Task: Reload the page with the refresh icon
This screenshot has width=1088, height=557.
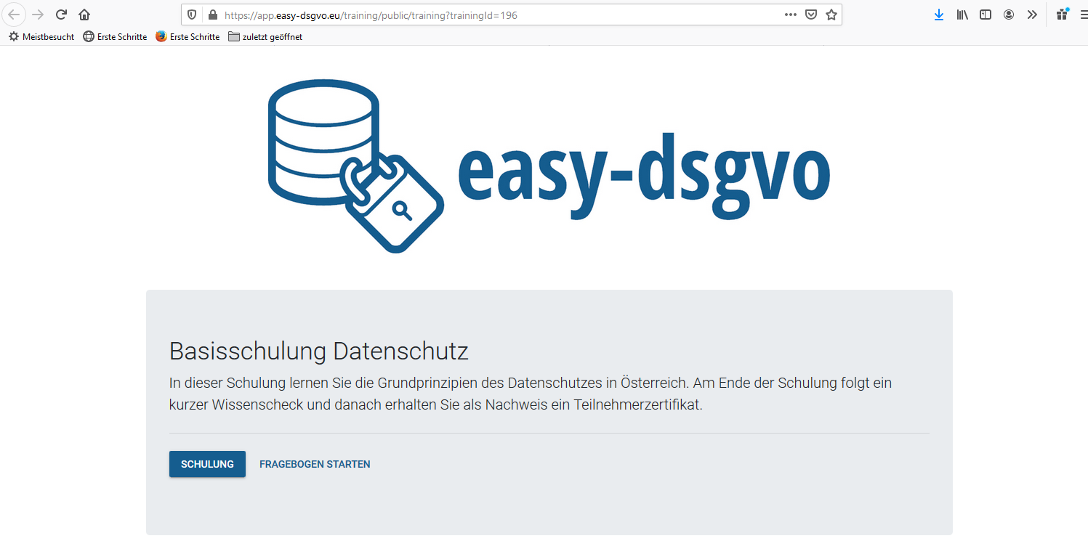Action: coord(62,15)
